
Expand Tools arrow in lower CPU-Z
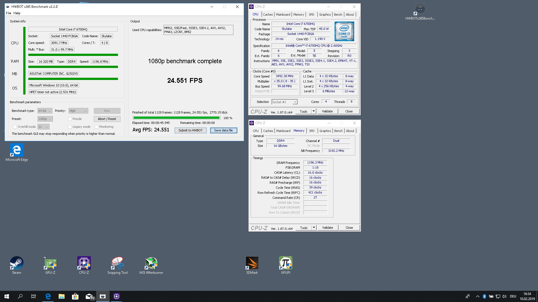pos(314,228)
